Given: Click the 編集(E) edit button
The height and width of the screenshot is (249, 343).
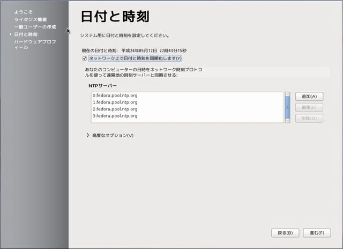Looking at the screenshot, I should click(x=309, y=107).
